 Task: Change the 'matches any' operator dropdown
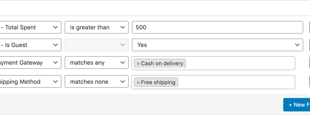[96, 63]
